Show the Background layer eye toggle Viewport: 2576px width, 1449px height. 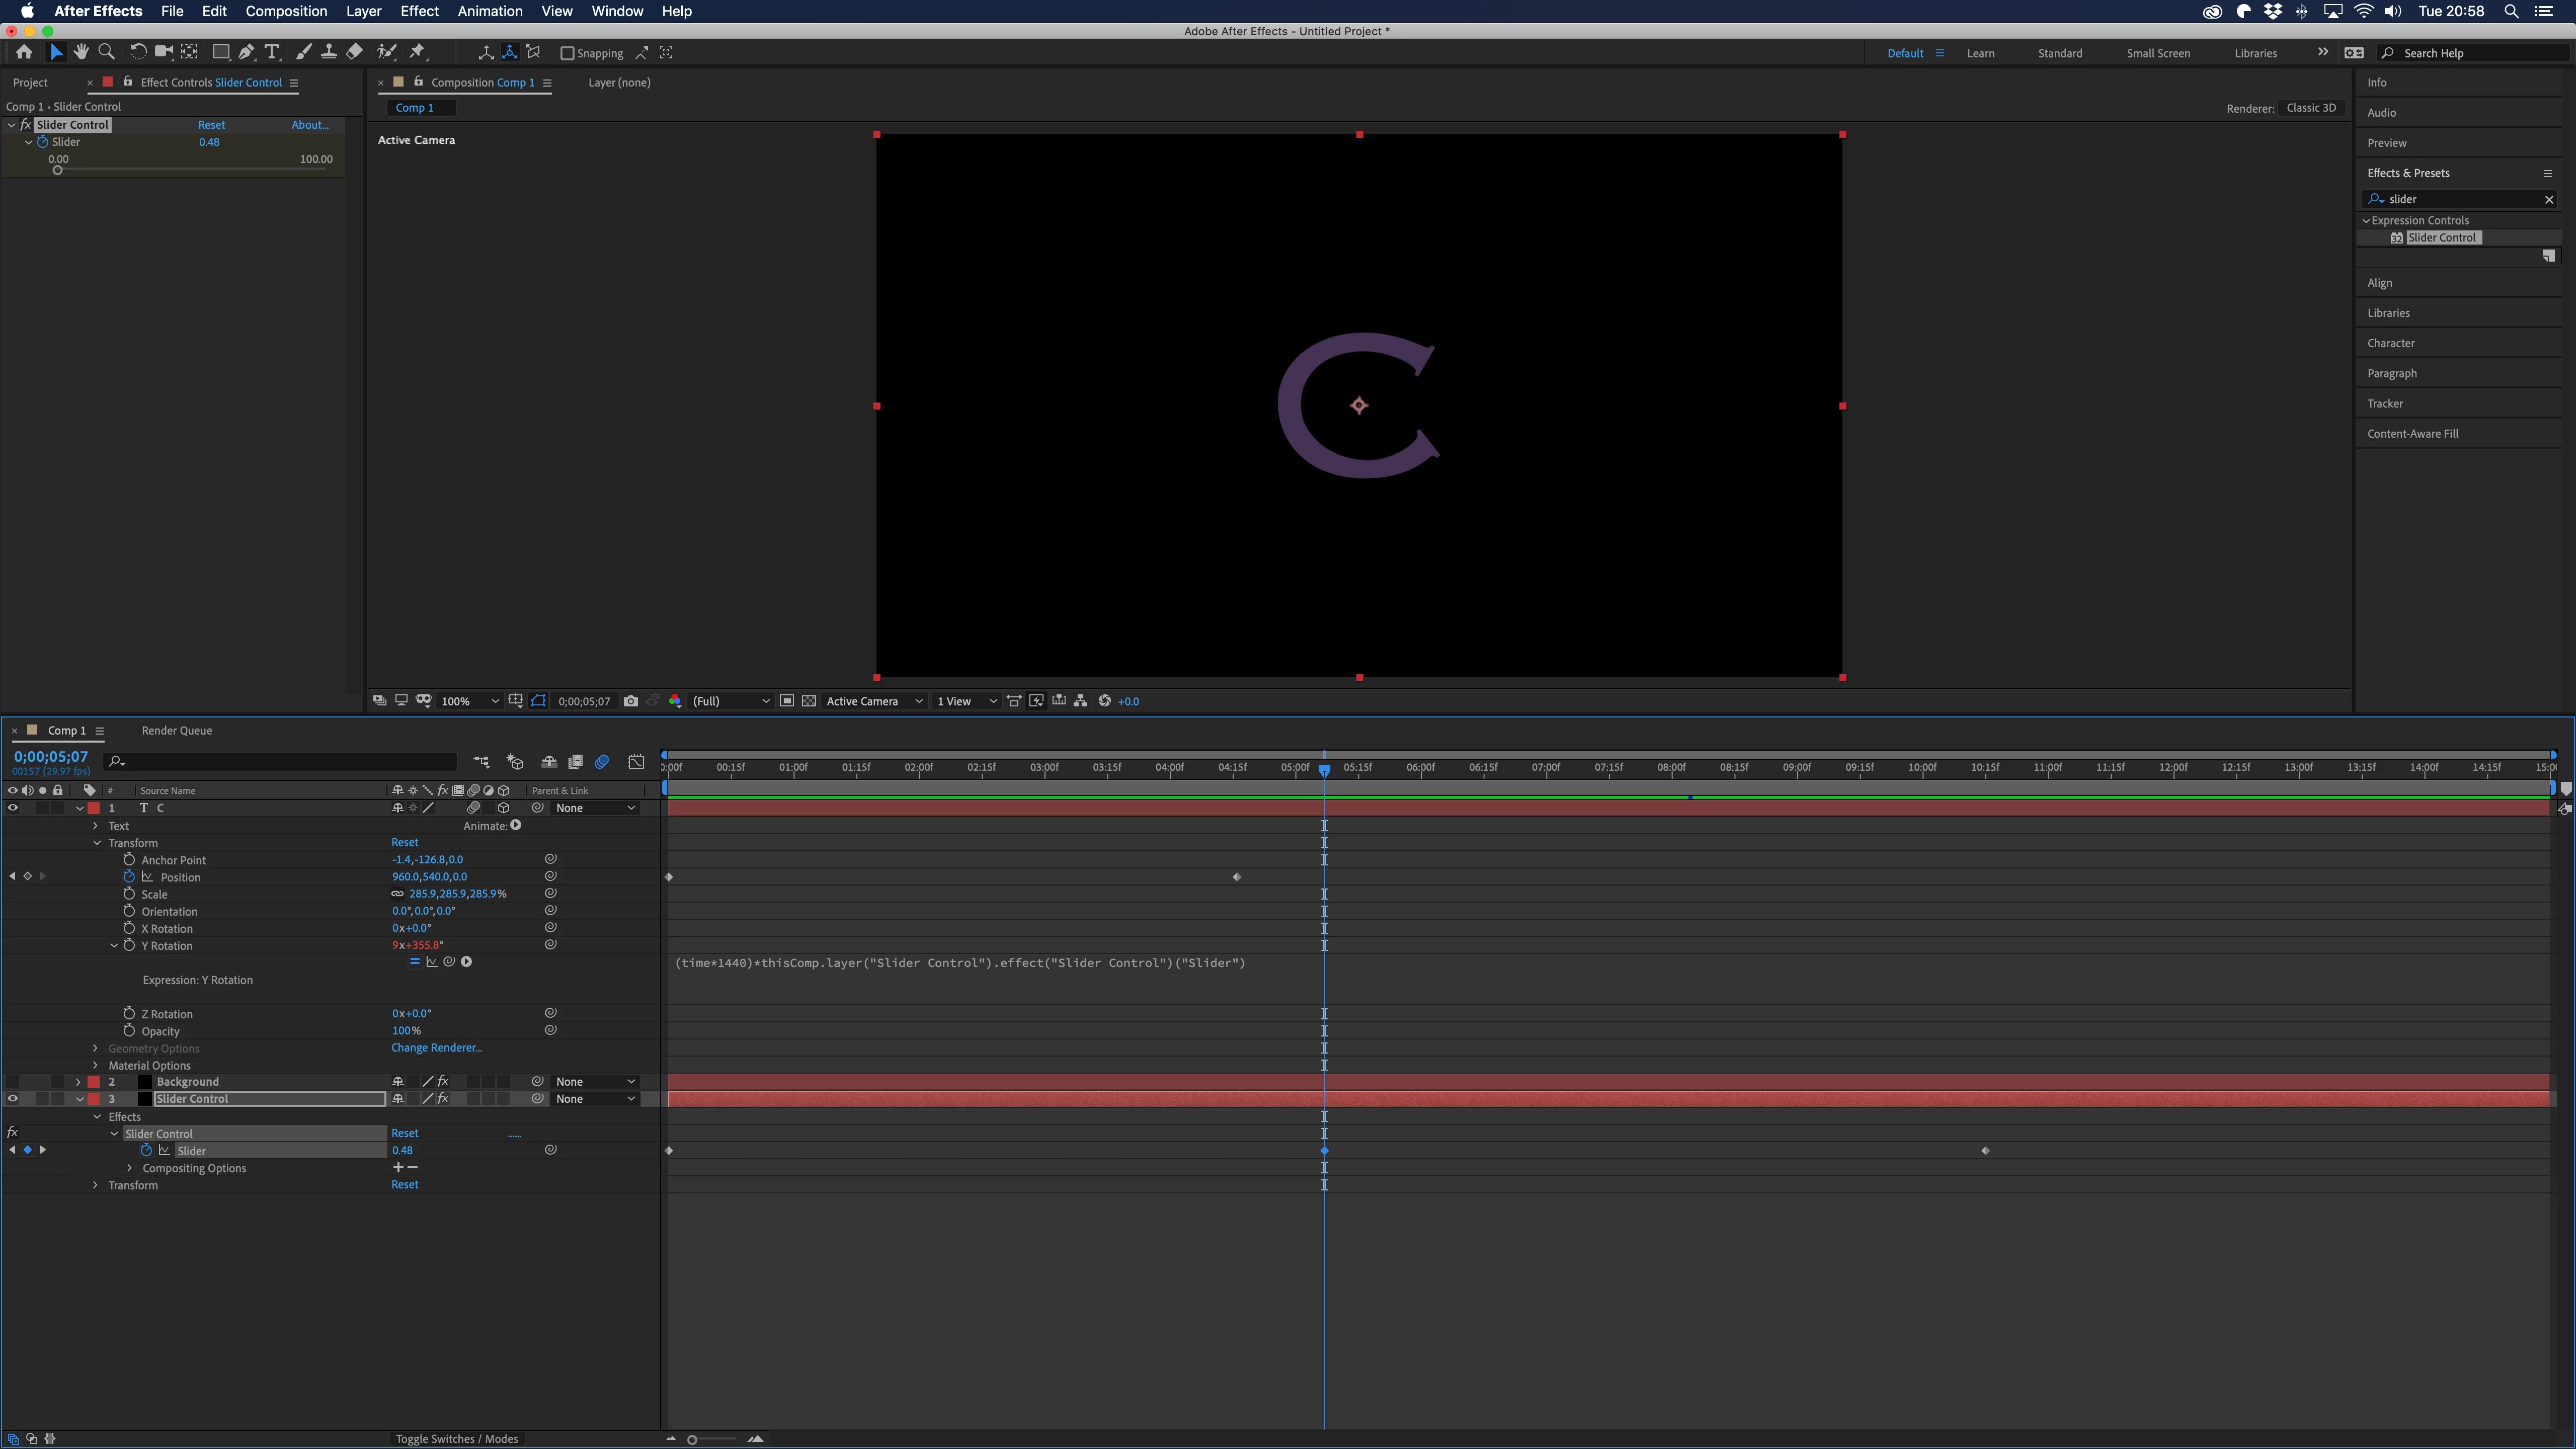13,1081
